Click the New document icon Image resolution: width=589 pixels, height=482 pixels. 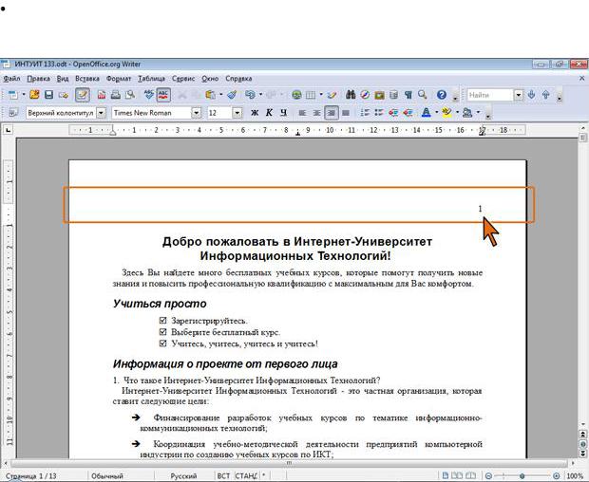click(13, 95)
